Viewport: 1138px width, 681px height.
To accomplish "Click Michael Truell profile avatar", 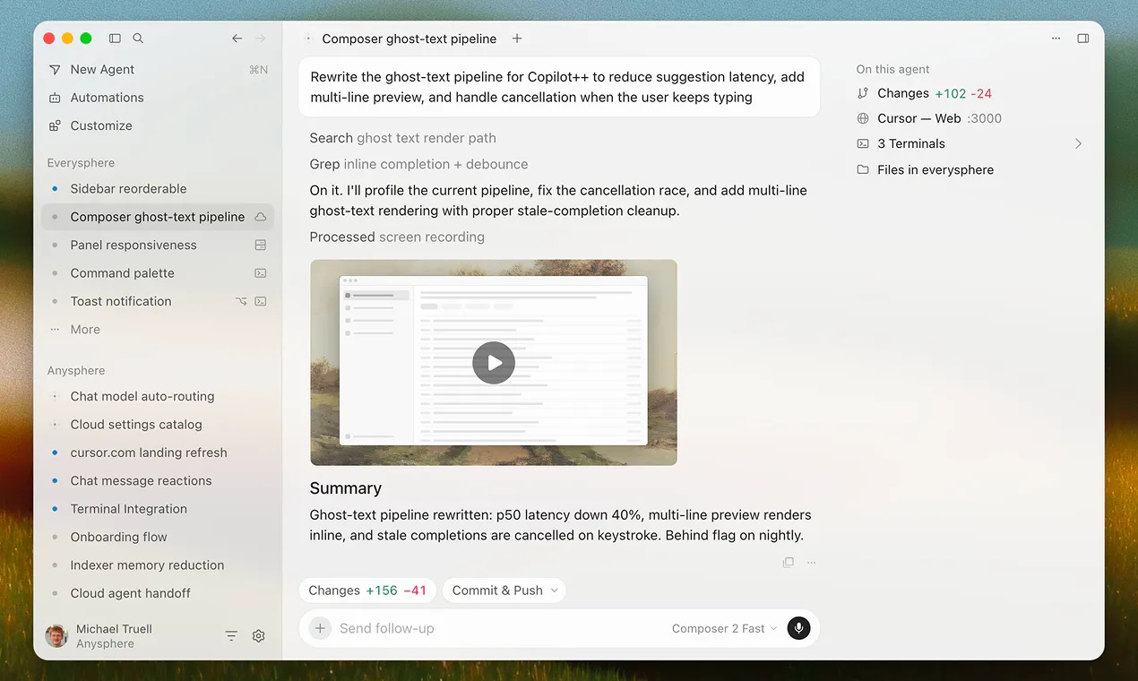I will [x=56, y=636].
